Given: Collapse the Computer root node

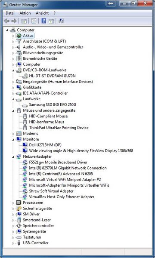Looking at the screenshot, I should click(7, 30).
